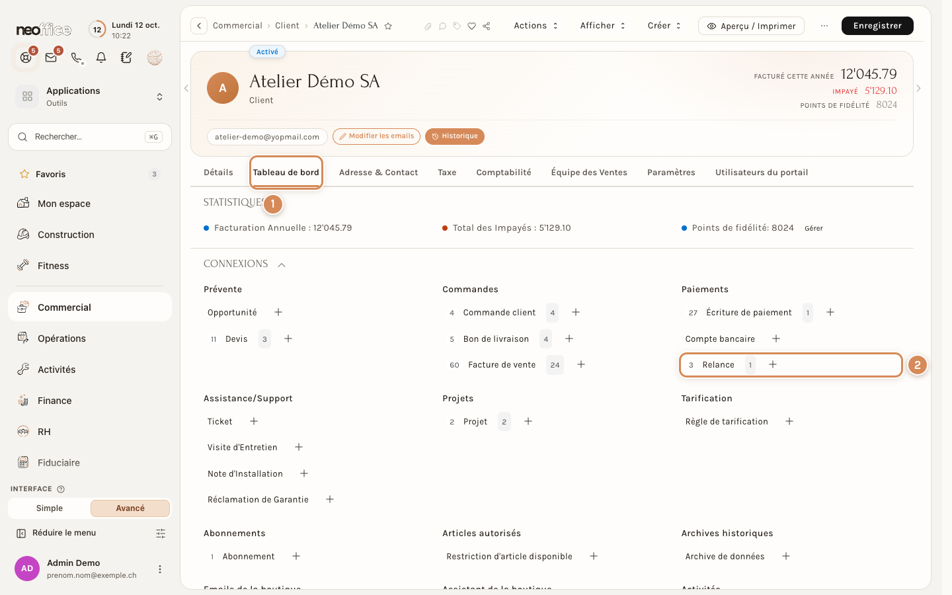Click the tag label icon
The width and height of the screenshot is (952, 595).
coord(457,26)
